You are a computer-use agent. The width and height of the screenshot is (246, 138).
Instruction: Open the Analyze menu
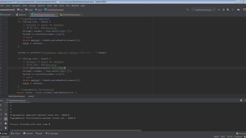coord(32,6)
